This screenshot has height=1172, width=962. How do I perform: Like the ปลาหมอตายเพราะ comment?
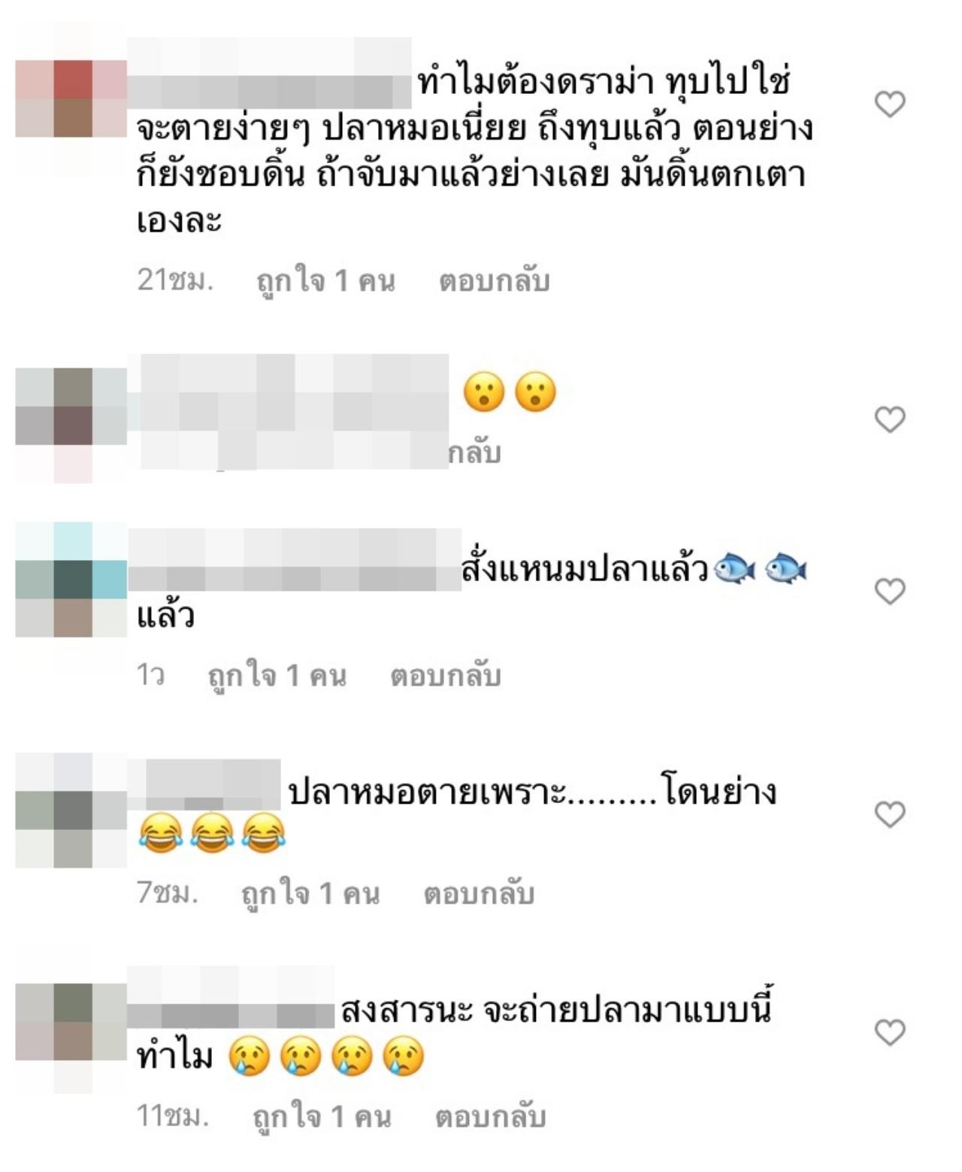[x=890, y=814]
